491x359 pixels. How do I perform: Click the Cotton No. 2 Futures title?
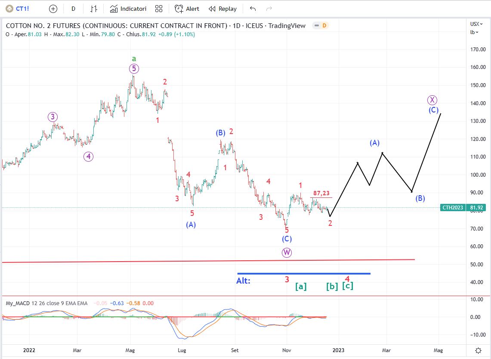point(116,26)
